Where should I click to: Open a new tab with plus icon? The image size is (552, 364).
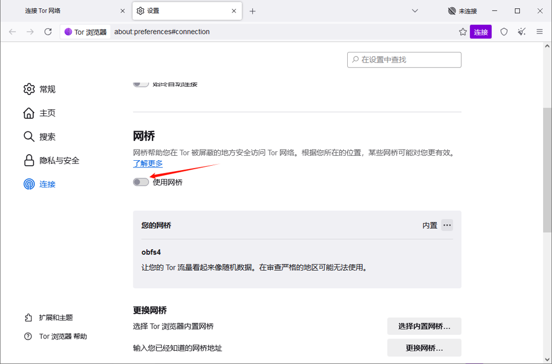(252, 11)
